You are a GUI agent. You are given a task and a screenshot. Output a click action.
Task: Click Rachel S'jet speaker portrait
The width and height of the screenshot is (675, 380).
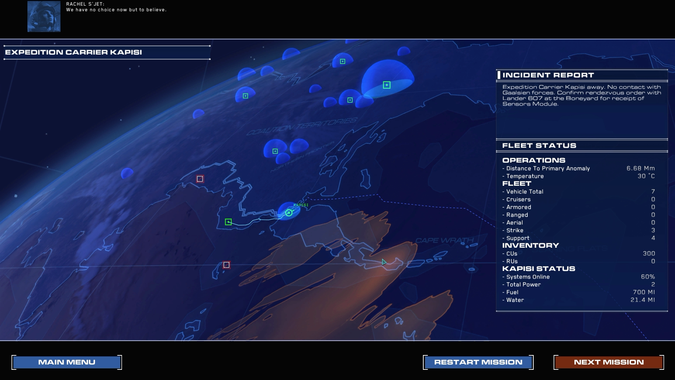click(x=44, y=17)
